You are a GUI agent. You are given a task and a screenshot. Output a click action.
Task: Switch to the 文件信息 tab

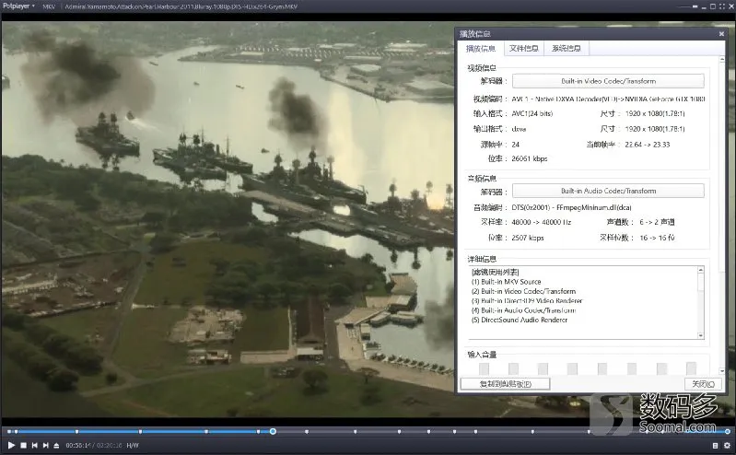tap(524, 49)
